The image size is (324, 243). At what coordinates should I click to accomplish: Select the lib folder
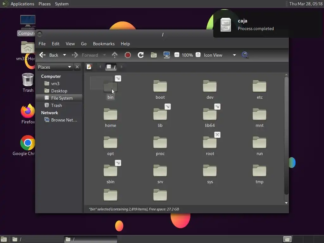point(160,115)
